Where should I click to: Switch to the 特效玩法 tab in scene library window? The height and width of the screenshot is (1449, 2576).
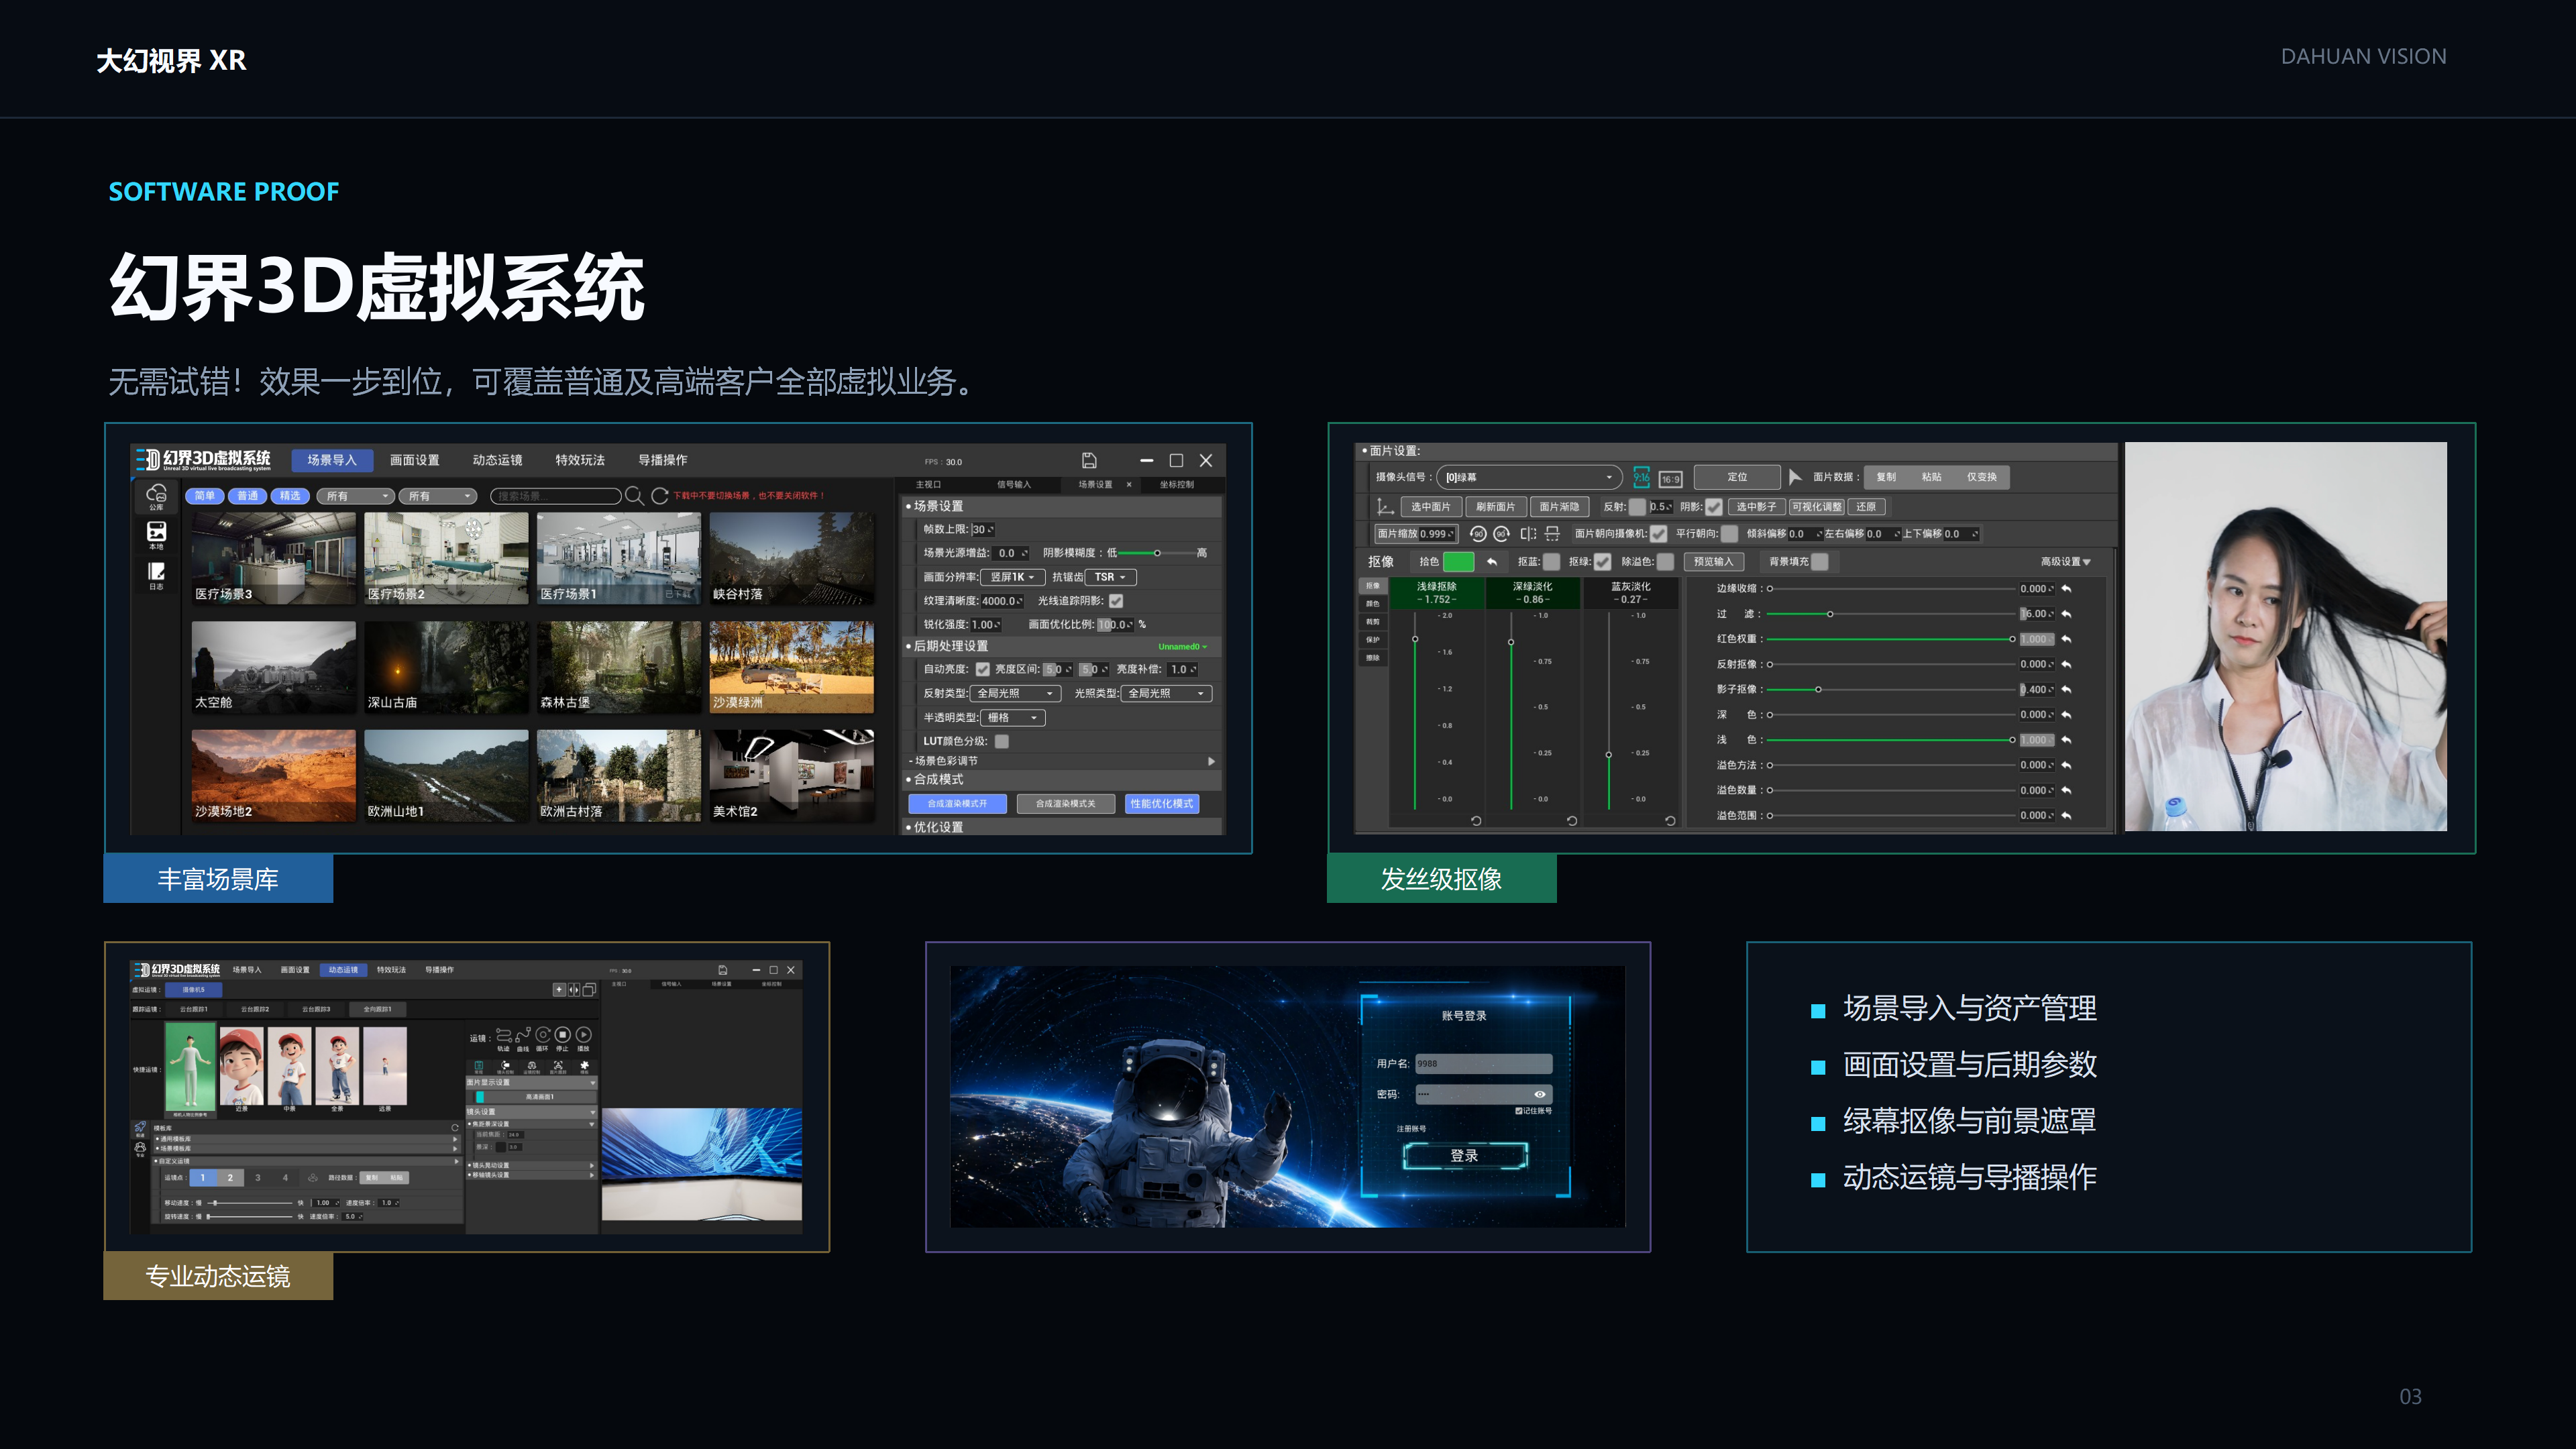click(x=580, y=460)
